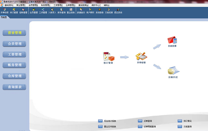Open the 营业管理Y menu
This screenshot has width=208, height=131.
21,5
